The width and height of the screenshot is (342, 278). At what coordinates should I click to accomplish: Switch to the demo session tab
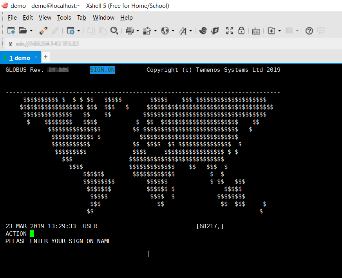[19, 57]
